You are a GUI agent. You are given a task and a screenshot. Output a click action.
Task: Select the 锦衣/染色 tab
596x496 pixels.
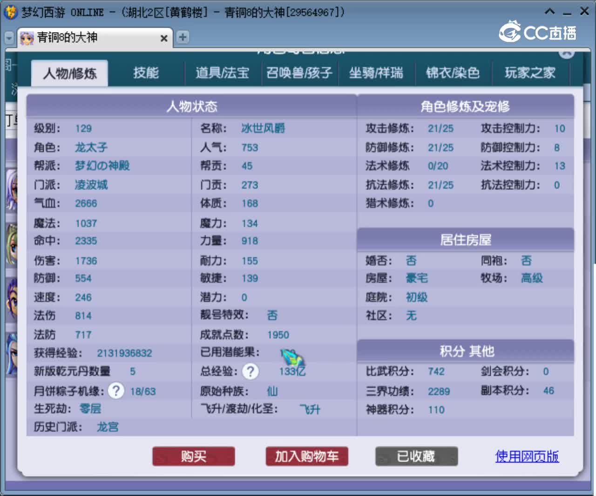(453, 73)
